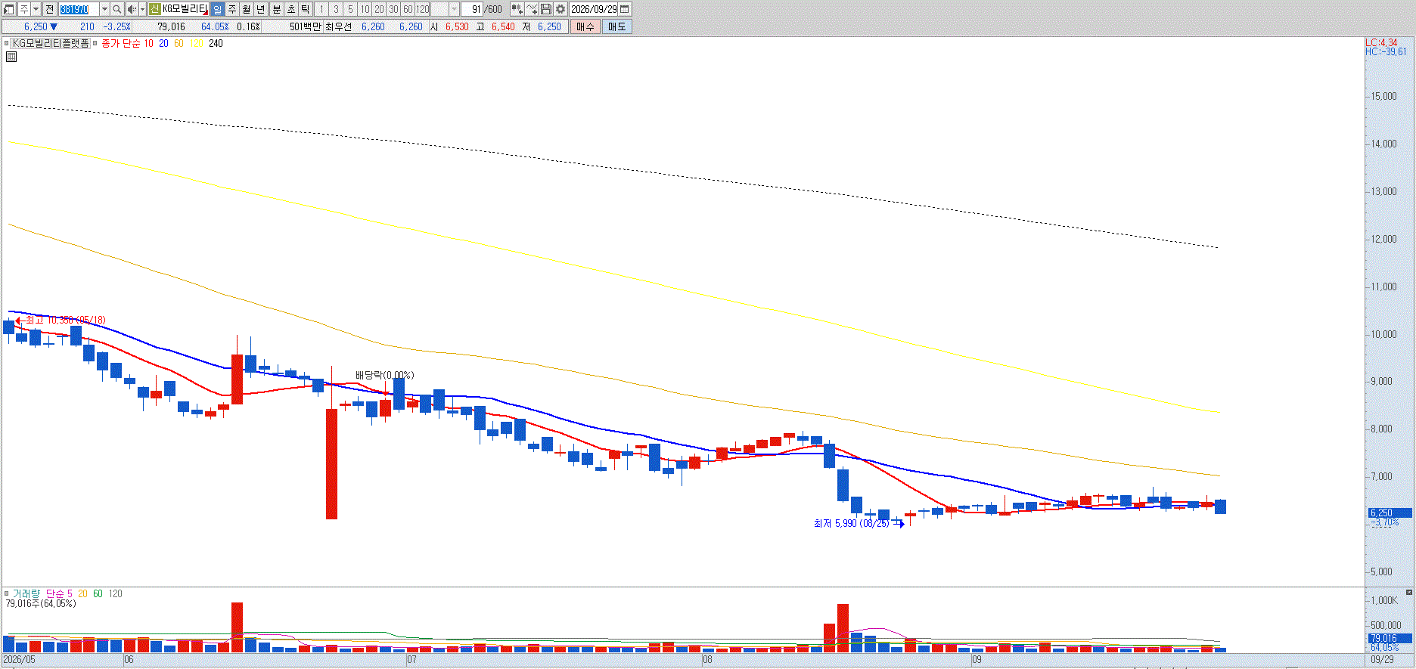Screen dimensions: 1416x669
Task: Click the red 10 moving average legend
Action: 148,43
